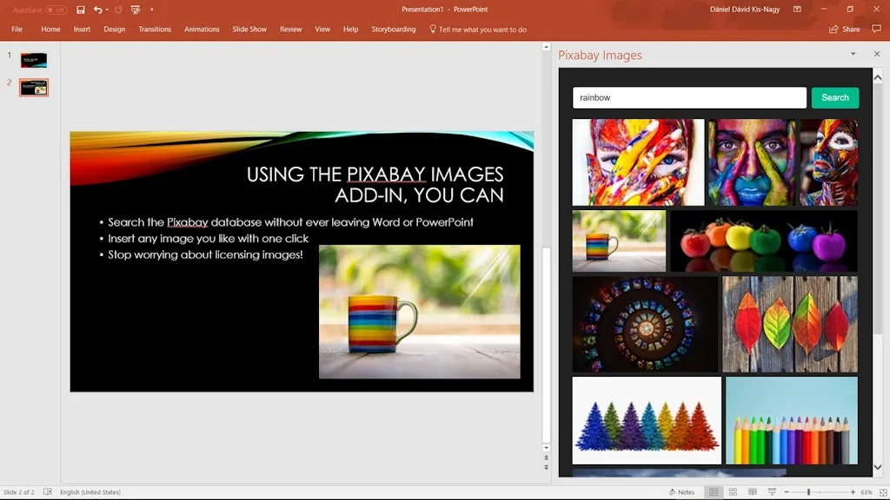The height and width of the screenshot is (500, 890).
Task: Switch to Slide Sorter view in status bar
Action: [733, 491]
